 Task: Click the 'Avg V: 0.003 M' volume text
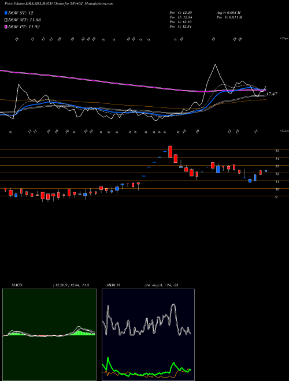point(229,13)
